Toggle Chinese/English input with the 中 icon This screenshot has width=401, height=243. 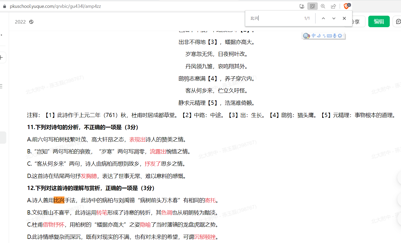click(313, 36)
